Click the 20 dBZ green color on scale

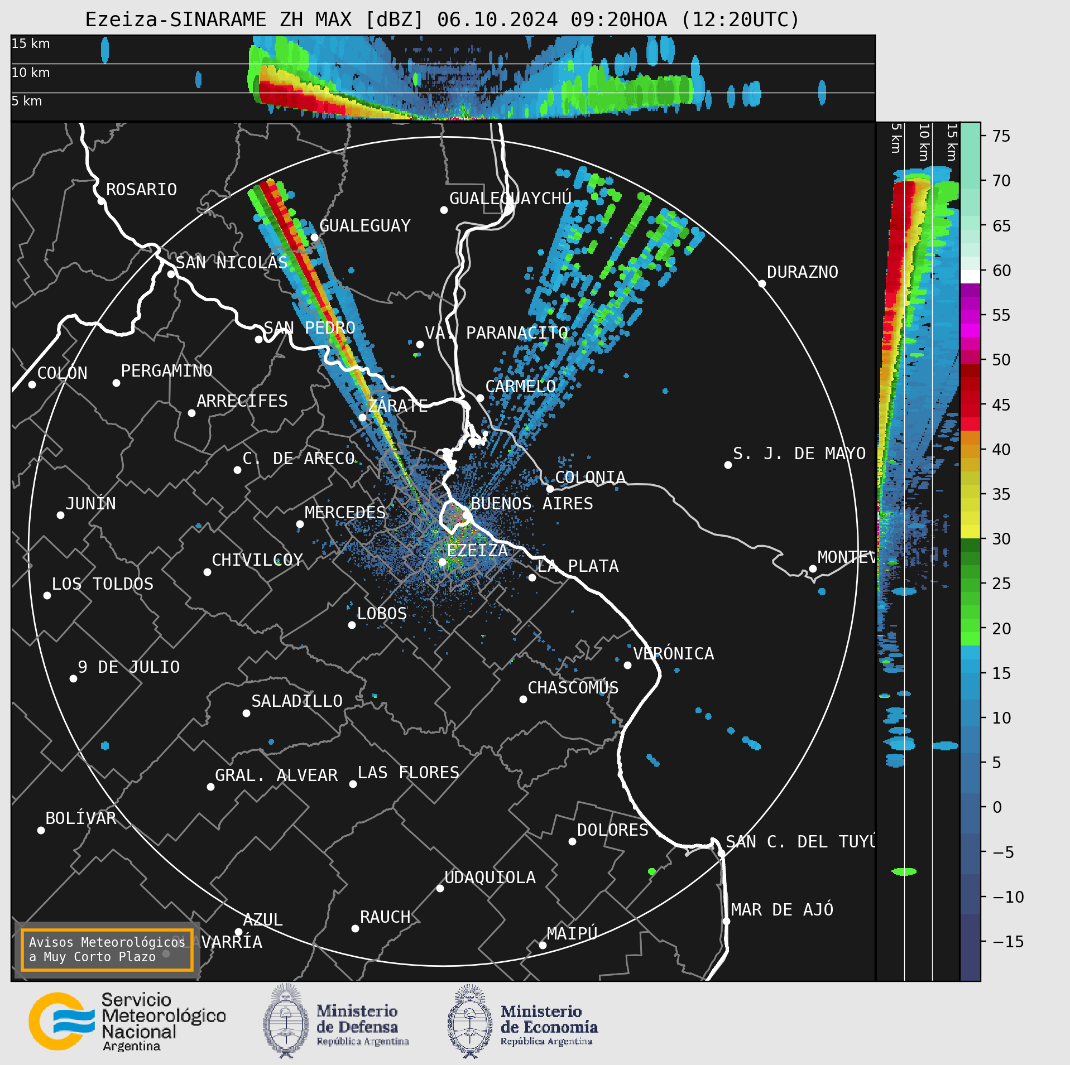(970, 628)
